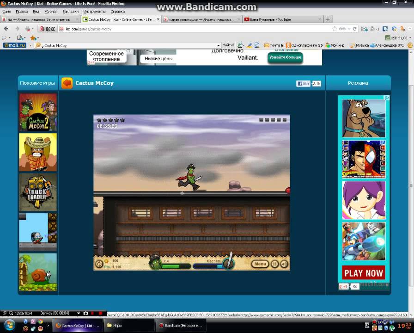Open the Cactus McCoy 2 game thumbnail
Screen dimensions: 414x333
pyautogui.click(x=38, y=112)
